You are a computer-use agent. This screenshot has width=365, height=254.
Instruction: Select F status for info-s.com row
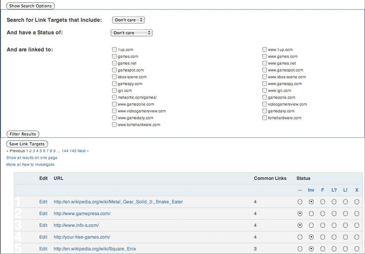click(x=322, y=225)
